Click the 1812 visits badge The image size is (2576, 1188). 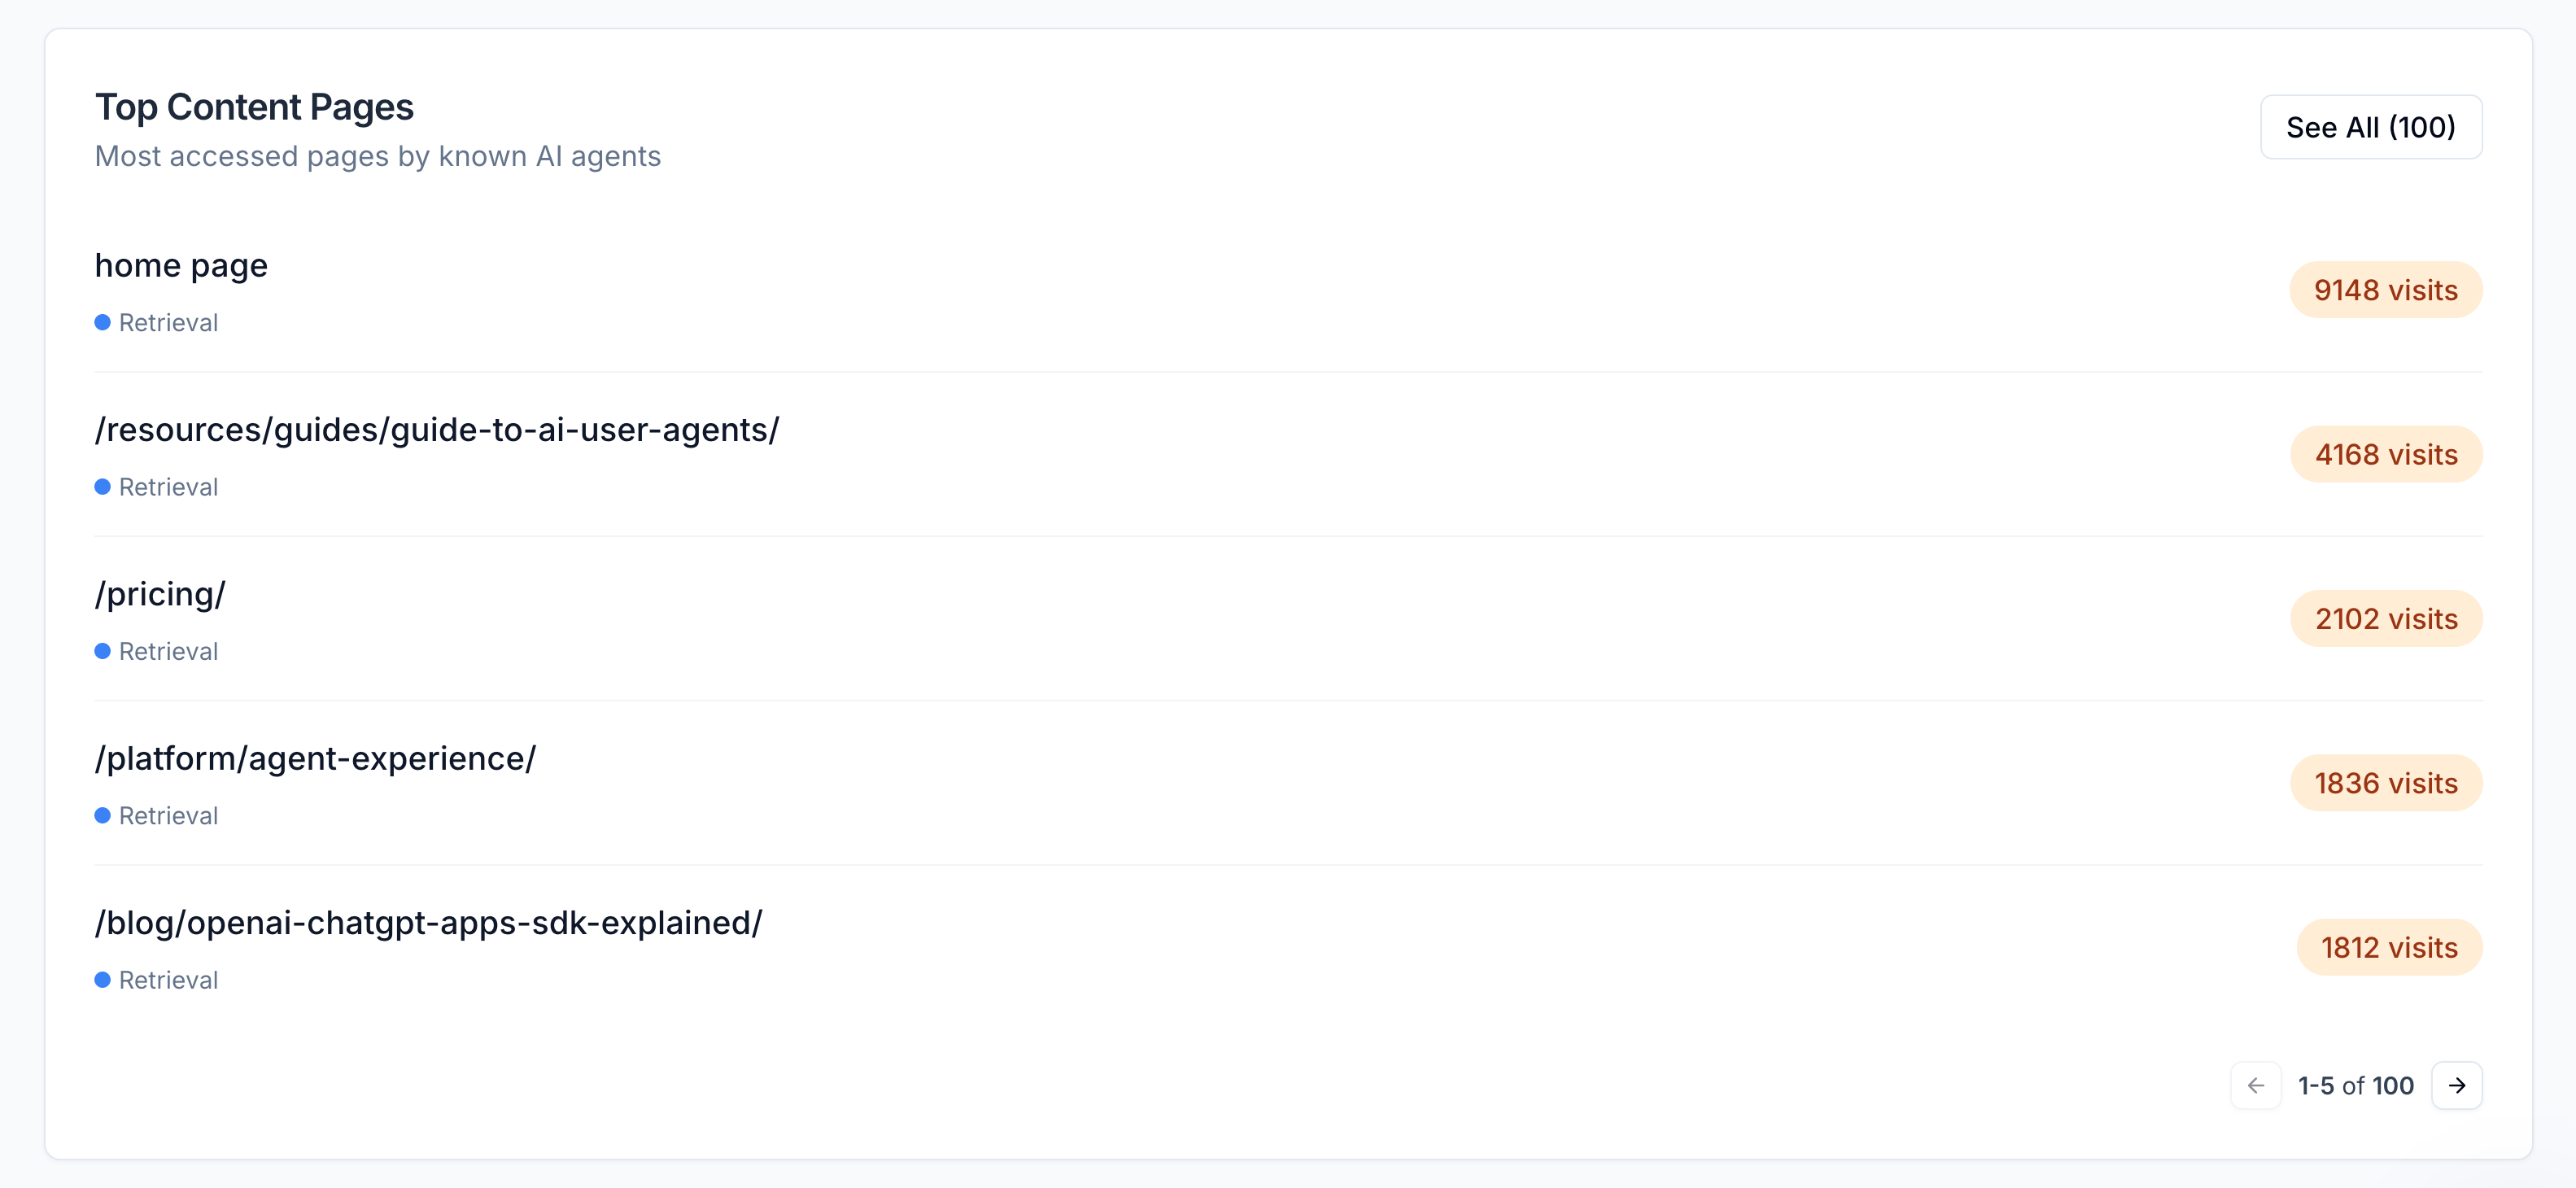pyautogui.click(x=2389, y=947)
